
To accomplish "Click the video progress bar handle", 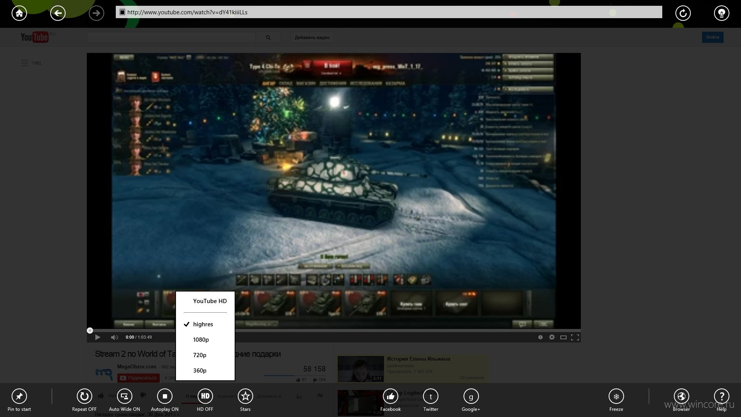I will pyautogui.click(x=90, y=331).
